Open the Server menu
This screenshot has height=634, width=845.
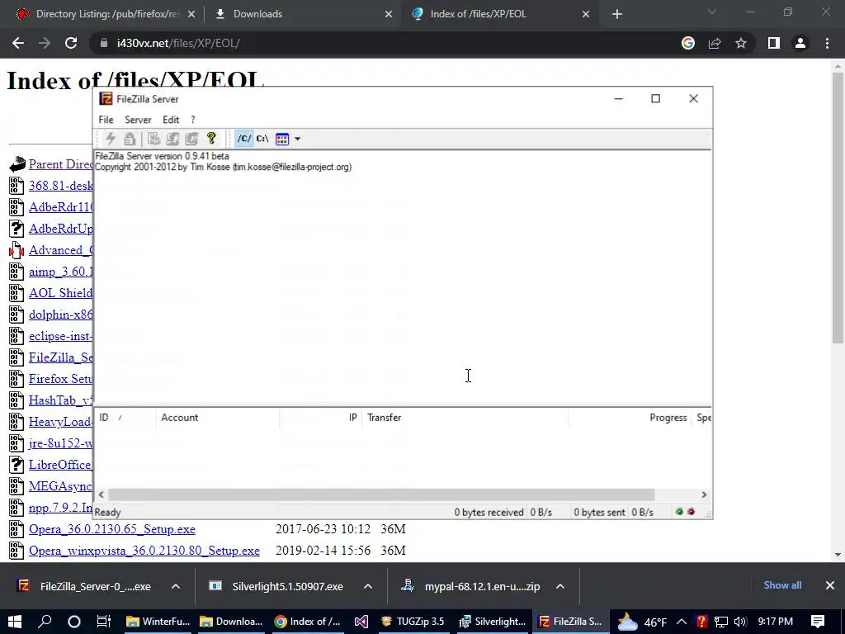138,120
